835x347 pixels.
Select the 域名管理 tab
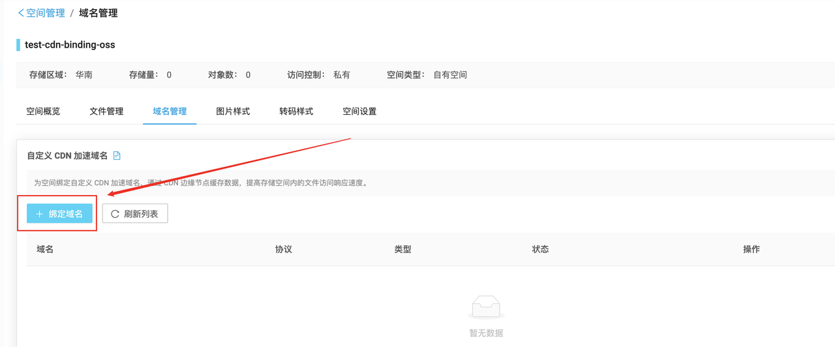(x=170, y=112)
